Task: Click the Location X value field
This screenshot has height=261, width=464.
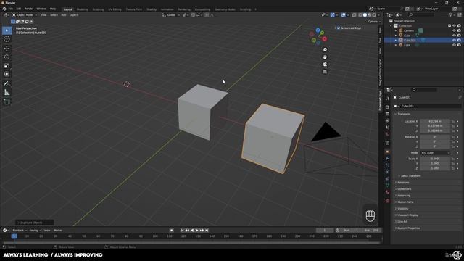Action: click(x=435, y=121)
